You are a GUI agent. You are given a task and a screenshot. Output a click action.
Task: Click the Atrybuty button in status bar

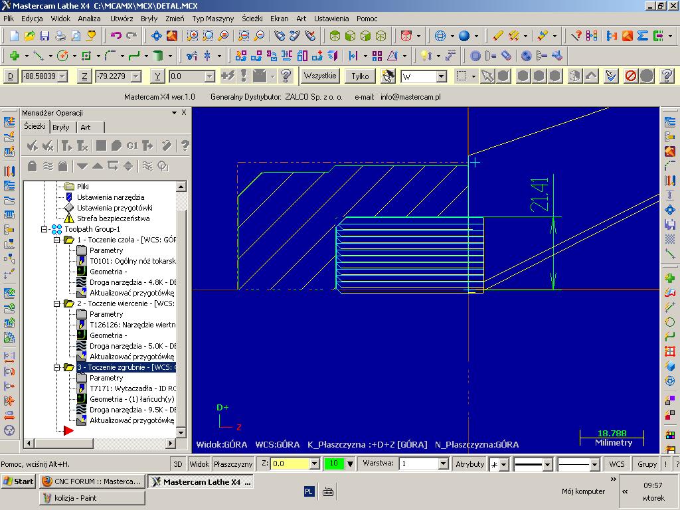[x=469, y=464]
